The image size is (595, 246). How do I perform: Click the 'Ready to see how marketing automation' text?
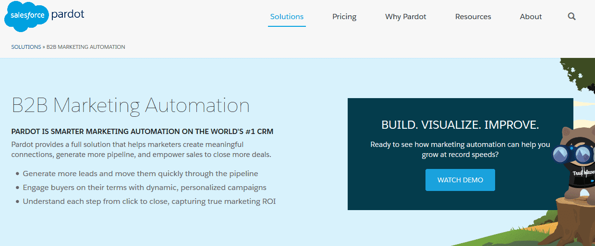click(460, 149)
